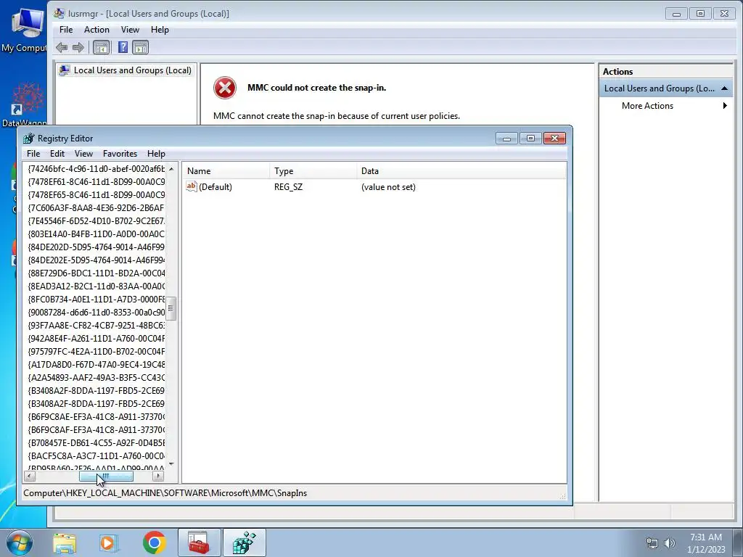Switch to the toolbox MMC taskbar item

coord(199,542)
